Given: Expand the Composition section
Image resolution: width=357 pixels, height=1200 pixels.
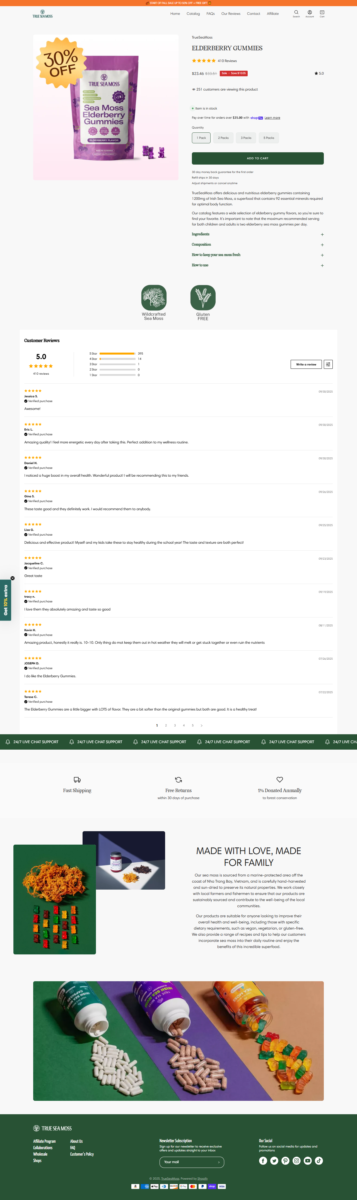Looking at the screenshot, I should tap(258, 244).
